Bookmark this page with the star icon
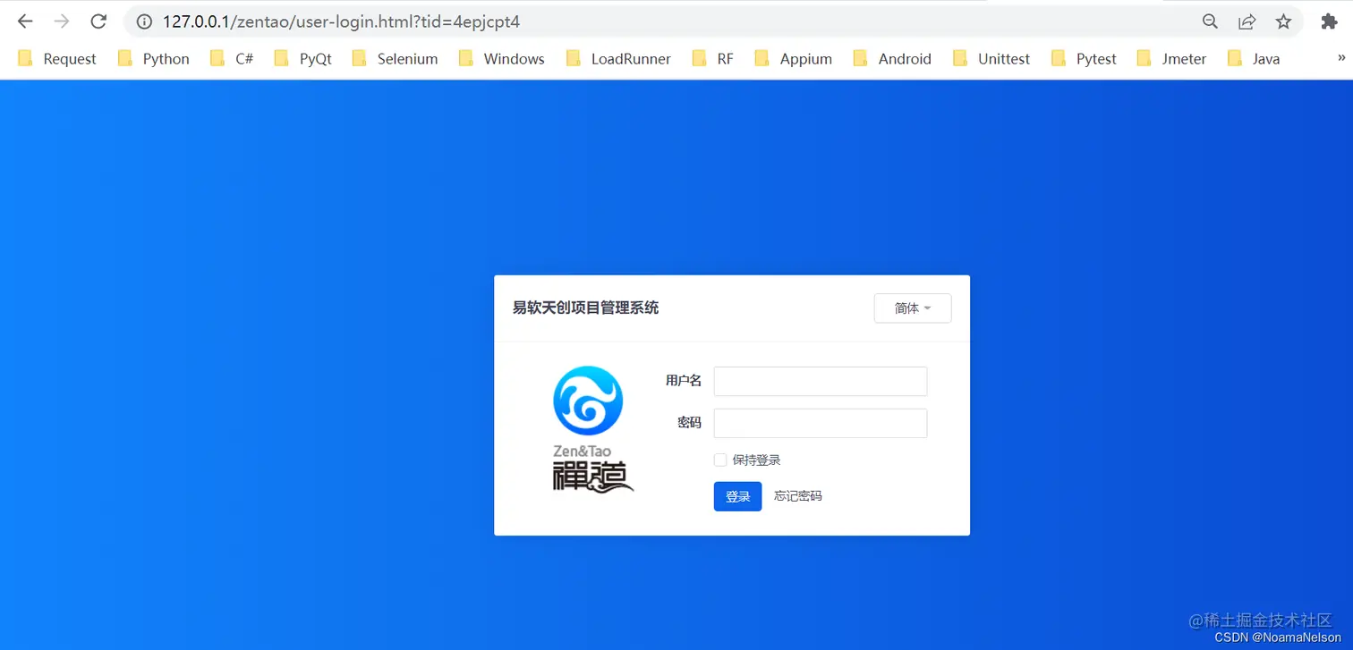Viewport: 1353px width, 650px height. 1283,21
